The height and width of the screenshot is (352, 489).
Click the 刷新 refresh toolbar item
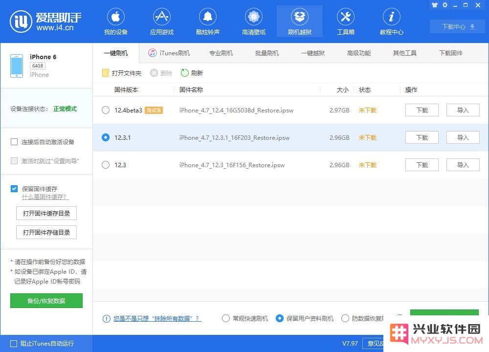[192, 73]
